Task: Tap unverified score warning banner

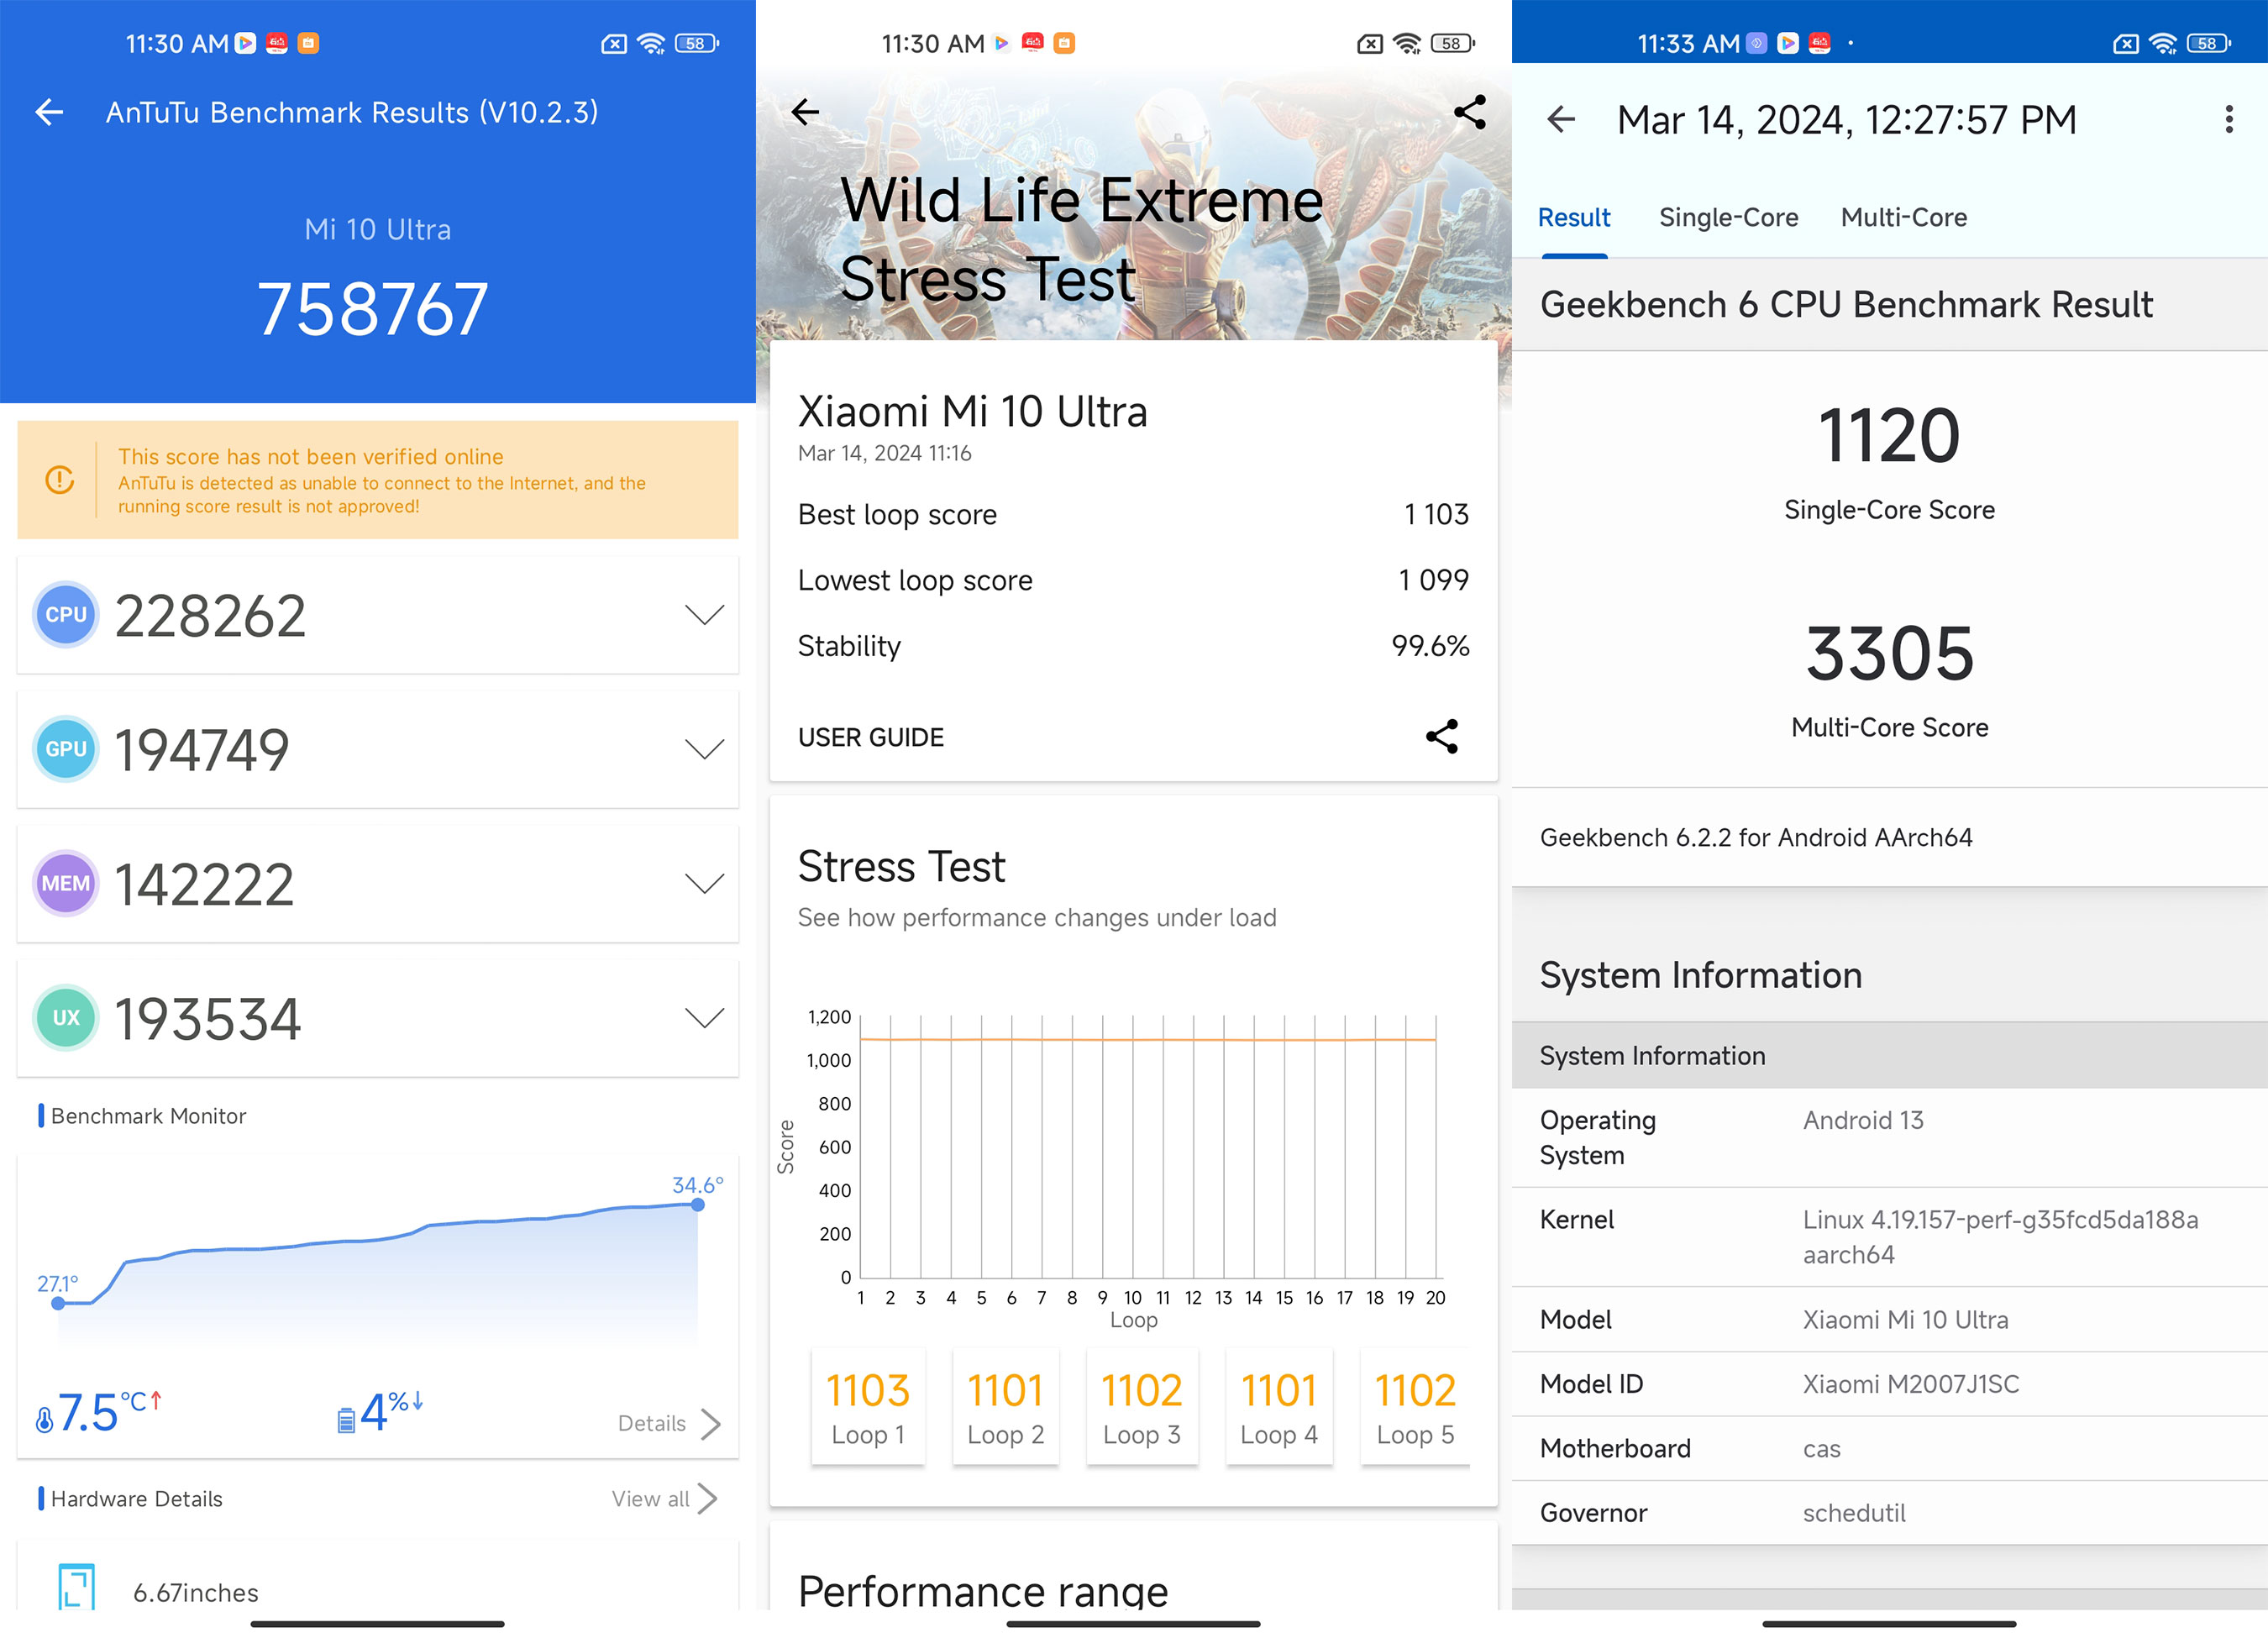Action: pyautogui.click(x=378, y=480)
